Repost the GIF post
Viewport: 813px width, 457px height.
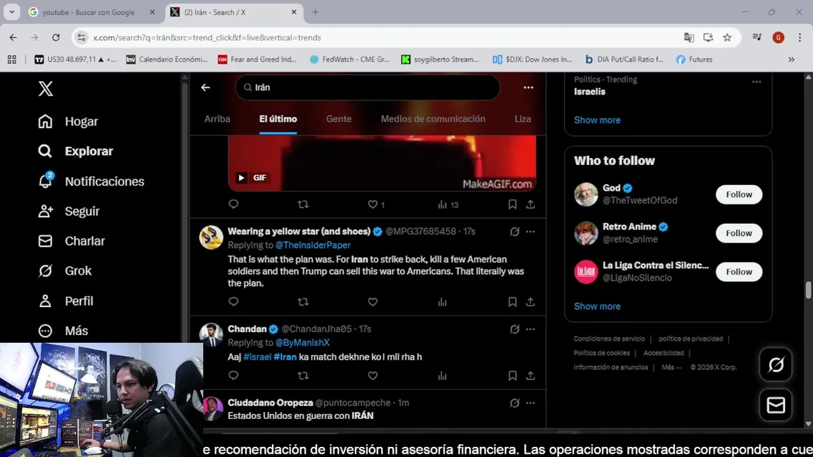tap(303, 204)
